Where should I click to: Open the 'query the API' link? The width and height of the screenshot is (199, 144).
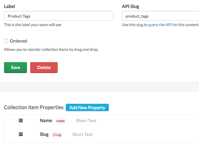(160, 25)
